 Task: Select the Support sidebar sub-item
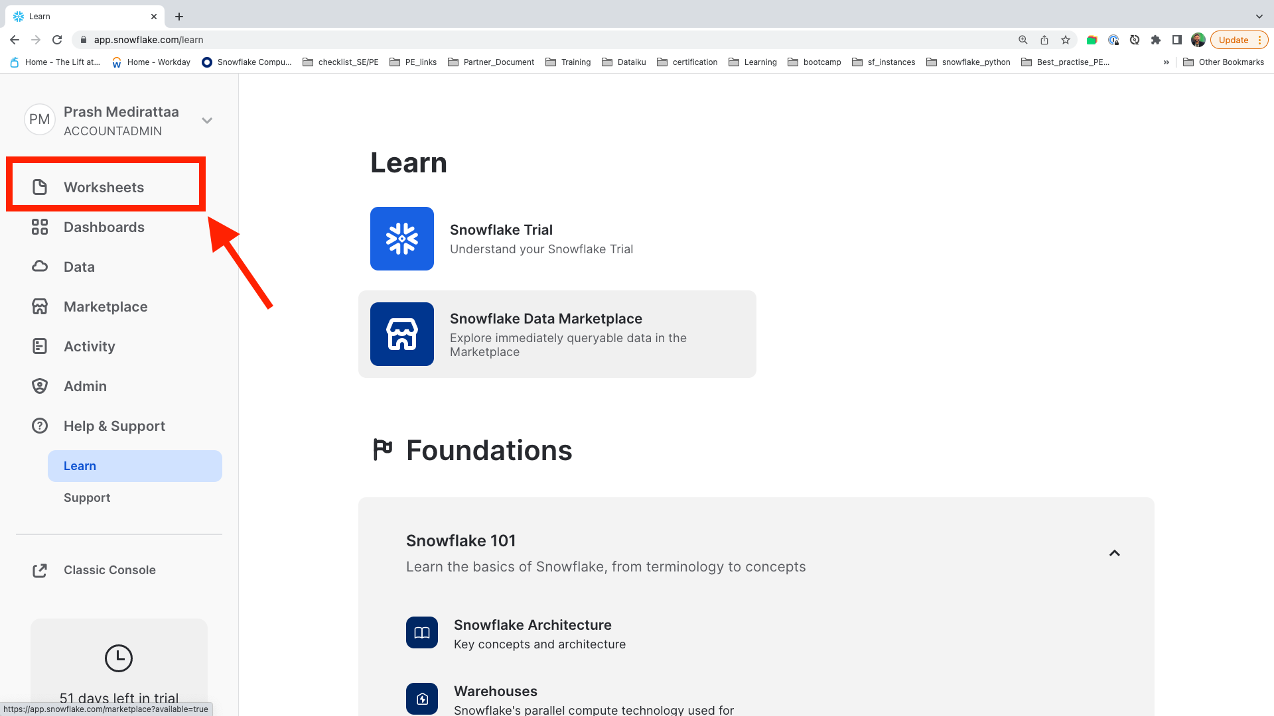tap(87, 498)
